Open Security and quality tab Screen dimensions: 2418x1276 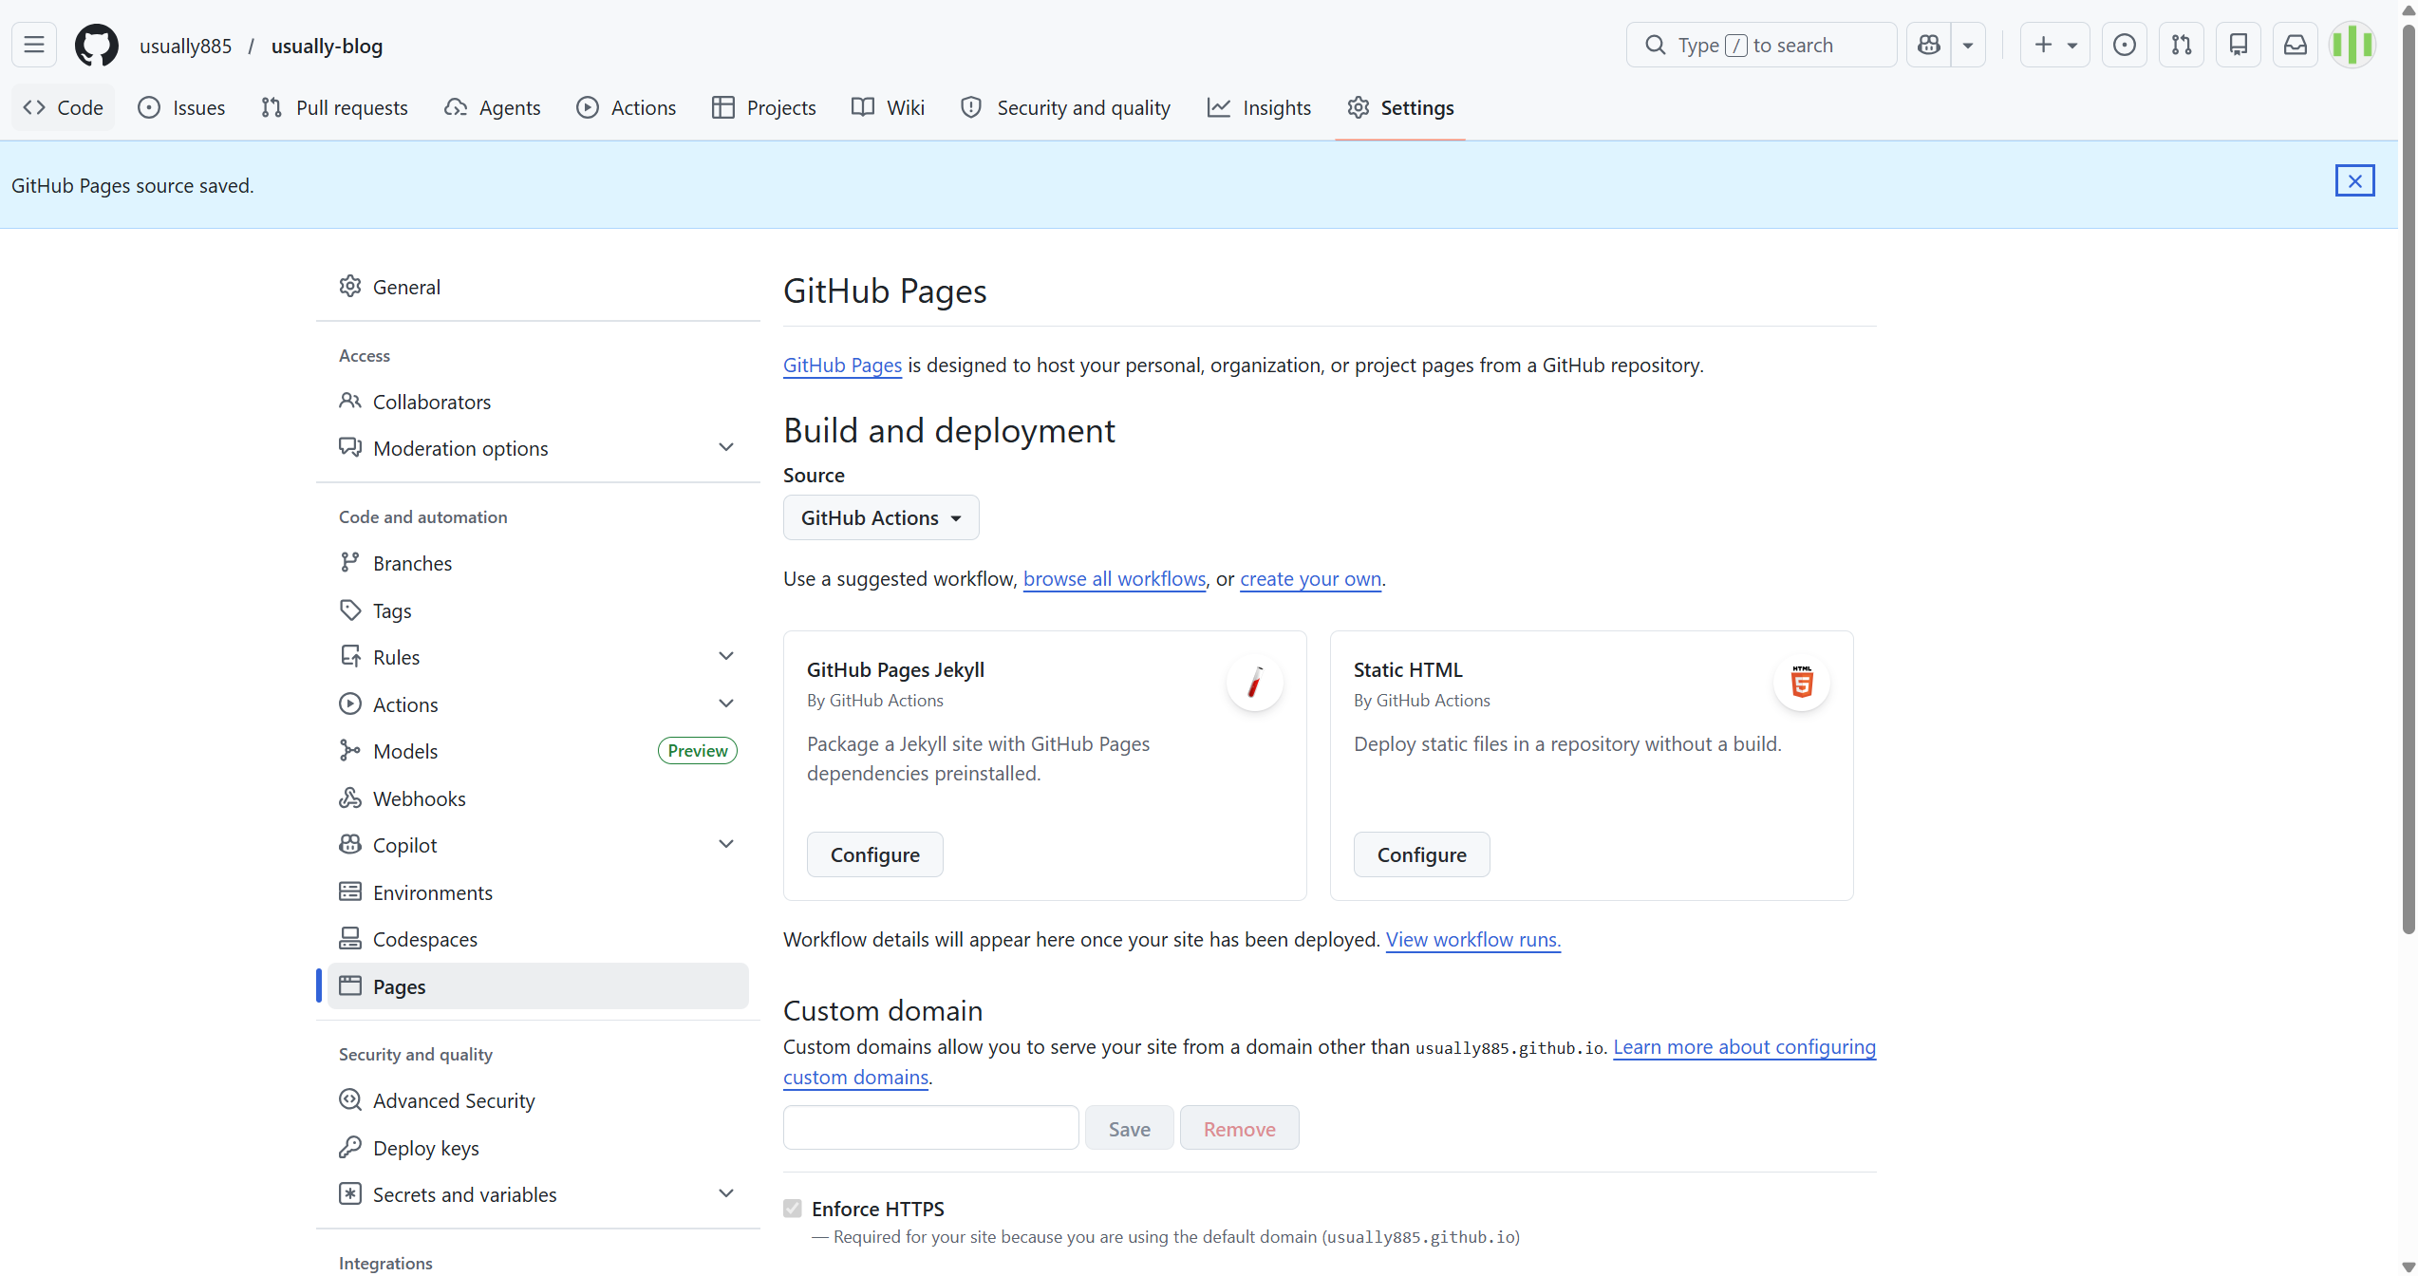pyautogui.click(x=1065, y=107)
